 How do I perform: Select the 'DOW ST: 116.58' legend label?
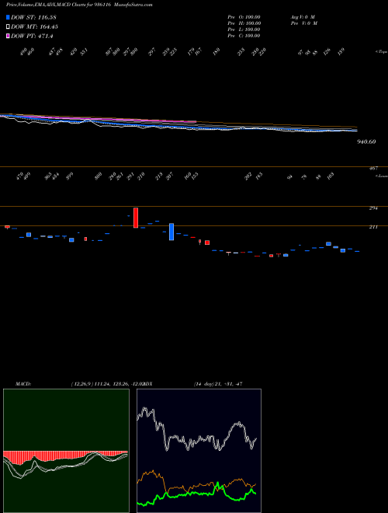pyautogui.click(x=33, y=17)
